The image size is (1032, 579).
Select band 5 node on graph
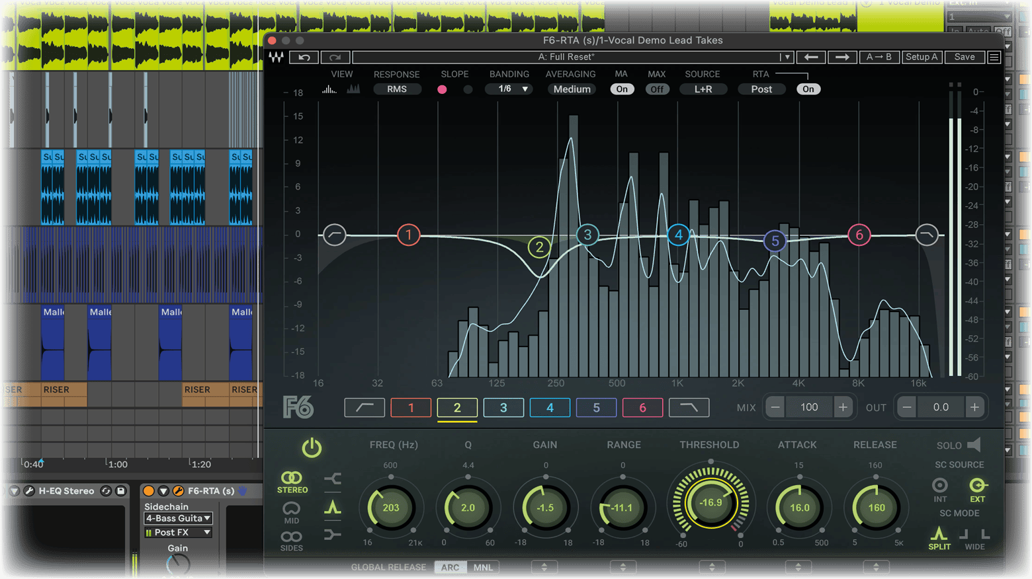pos(775,241)
